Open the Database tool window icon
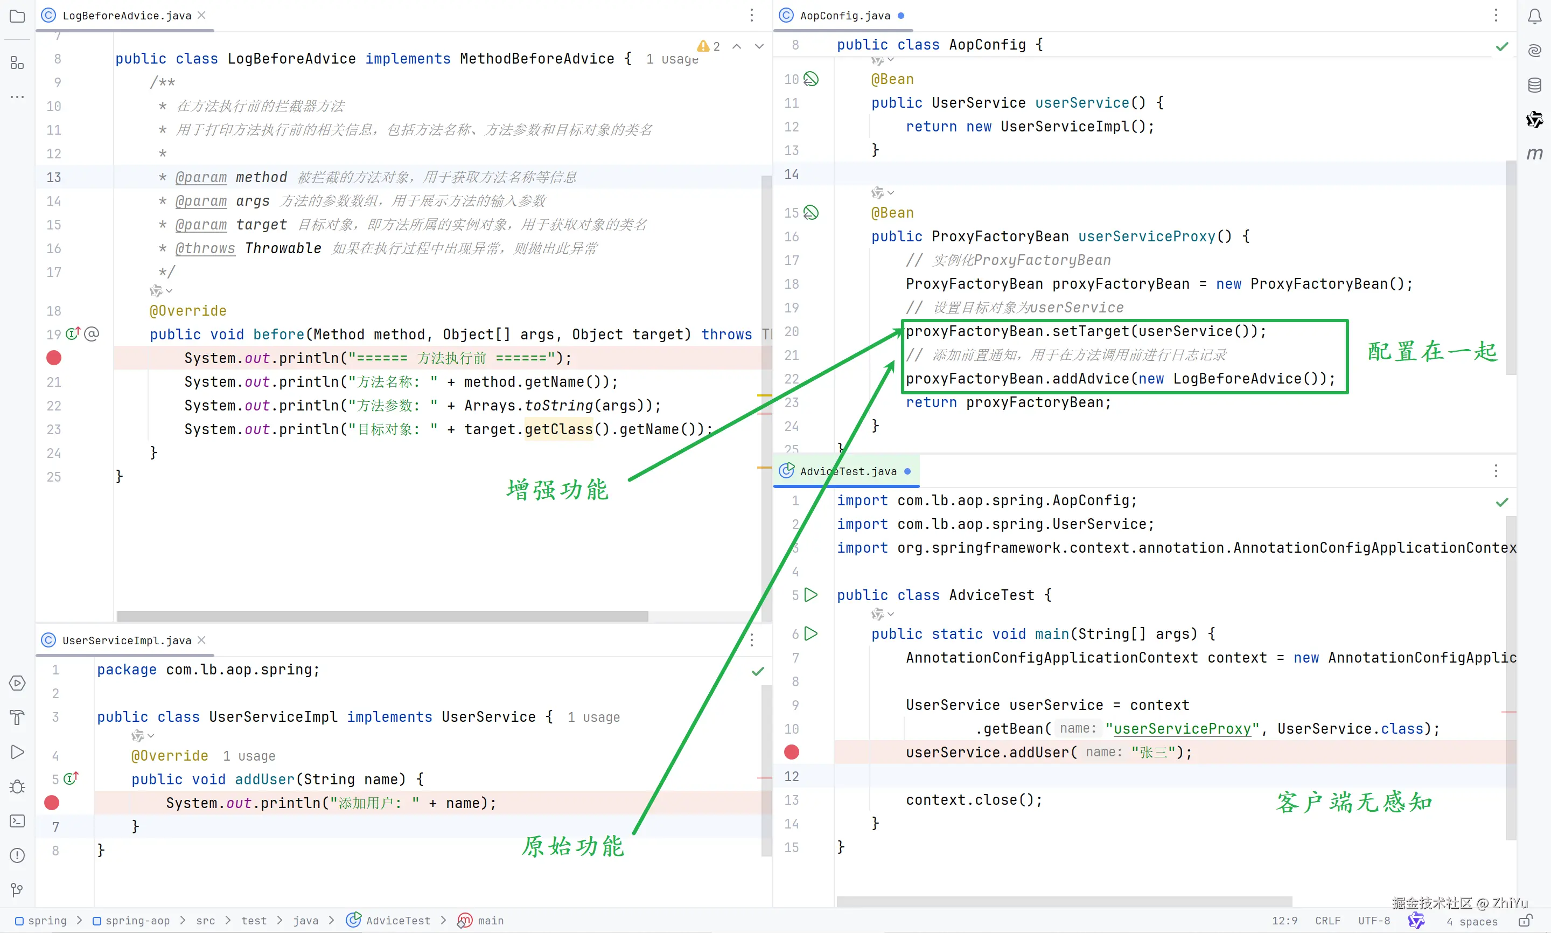Viewport: 1551px width, 933px height. [x=1534, y=85]
